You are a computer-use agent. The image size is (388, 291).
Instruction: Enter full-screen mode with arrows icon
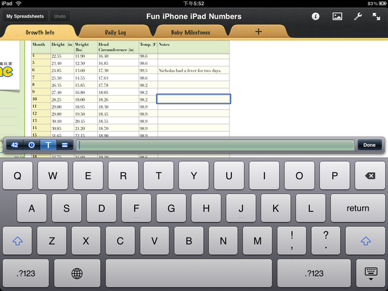pos(376,17)
